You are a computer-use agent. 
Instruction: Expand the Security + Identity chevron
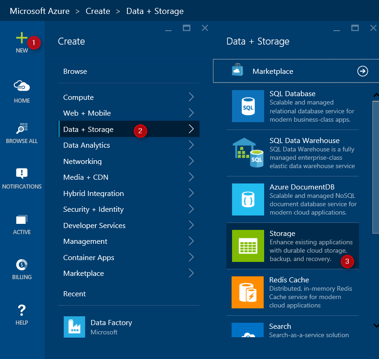tap(191, 209)
